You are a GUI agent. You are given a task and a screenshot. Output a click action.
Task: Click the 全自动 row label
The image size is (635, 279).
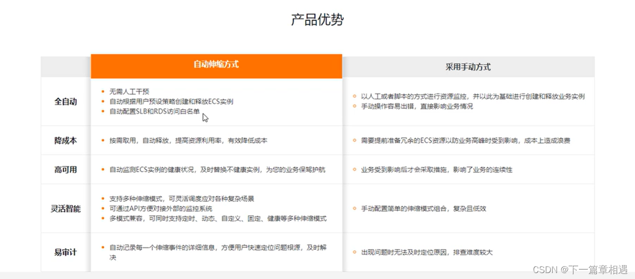65,101
